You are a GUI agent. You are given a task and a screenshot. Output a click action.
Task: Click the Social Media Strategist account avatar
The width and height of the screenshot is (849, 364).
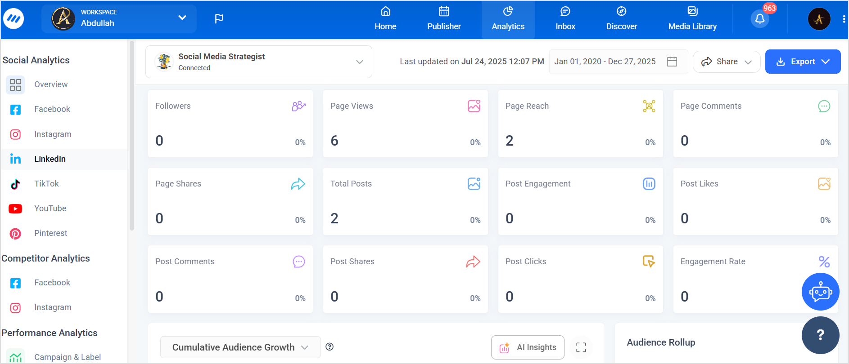(164, 62)
